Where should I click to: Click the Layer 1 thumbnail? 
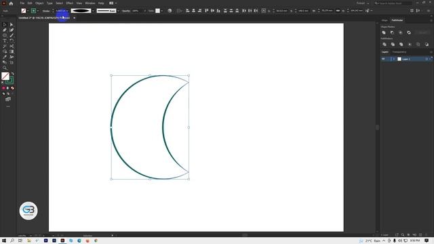click(399, 59)
